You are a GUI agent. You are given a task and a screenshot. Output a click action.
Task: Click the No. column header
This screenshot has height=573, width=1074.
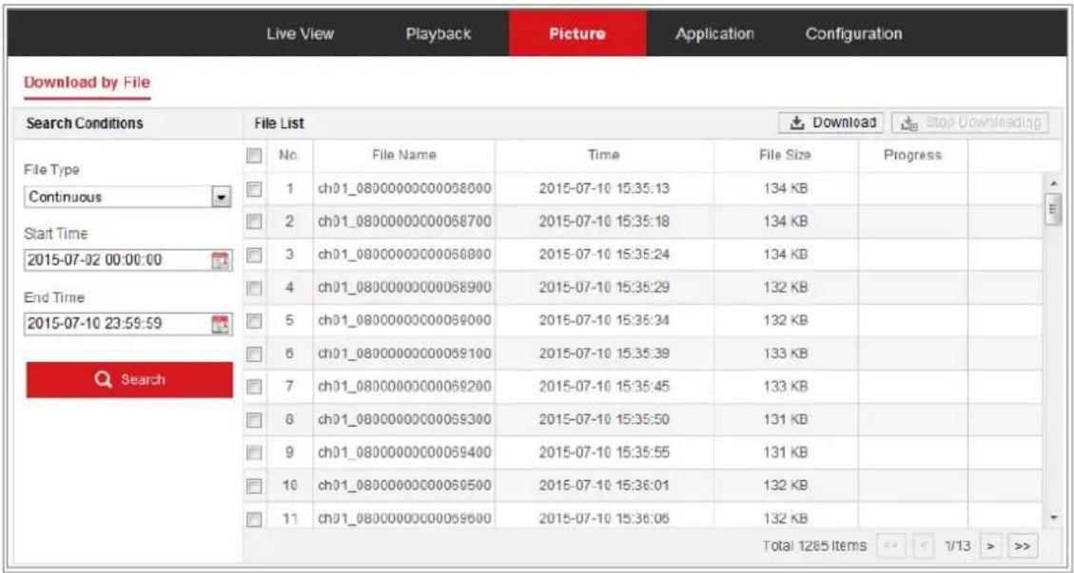pos(290,156)
